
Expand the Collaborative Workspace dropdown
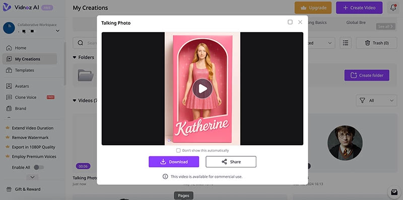[57, 31]
